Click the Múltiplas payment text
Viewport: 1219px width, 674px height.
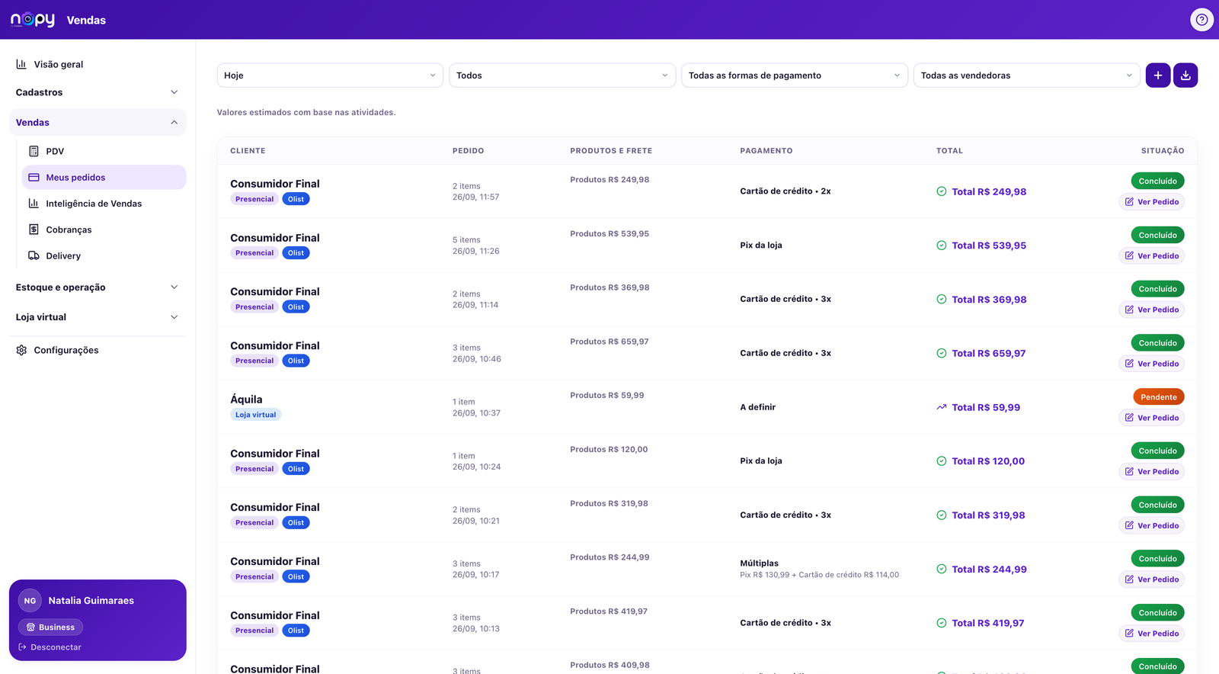760,563
